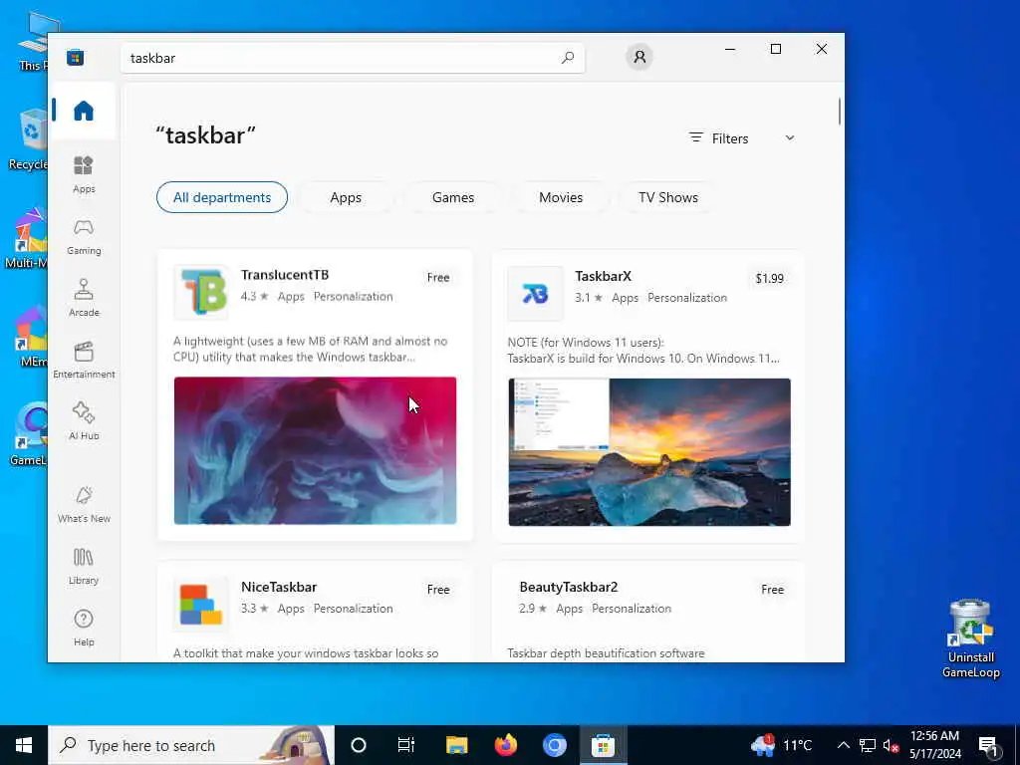
Task: Click the TaskbarX screenshot thumbnail
Action: pyautogui.click(x=649, y=452)
